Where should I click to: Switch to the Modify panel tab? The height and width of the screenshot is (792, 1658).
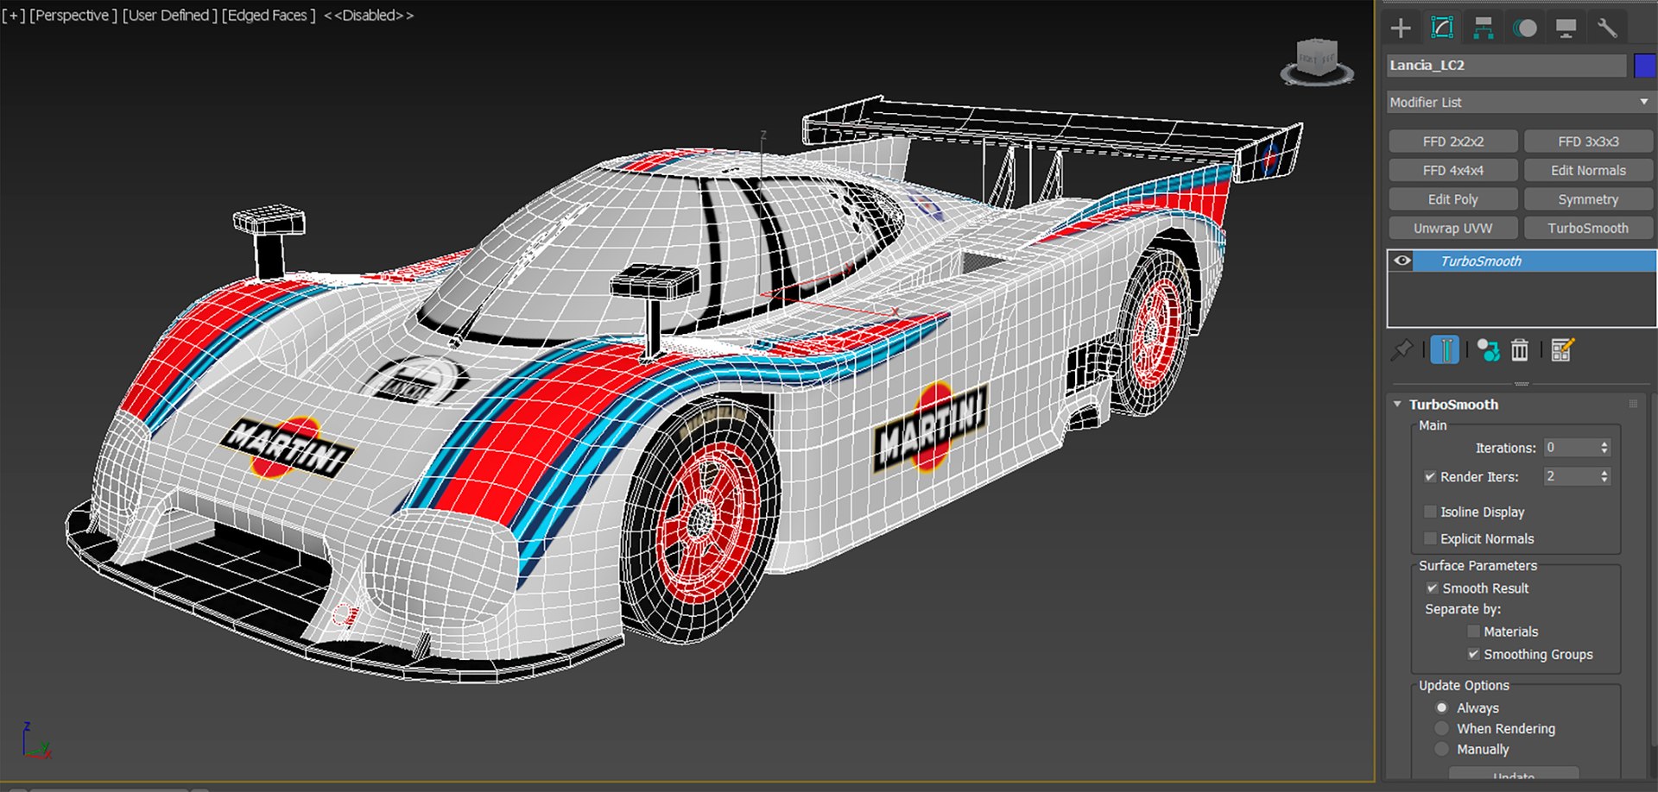[x=1442, y=28]
